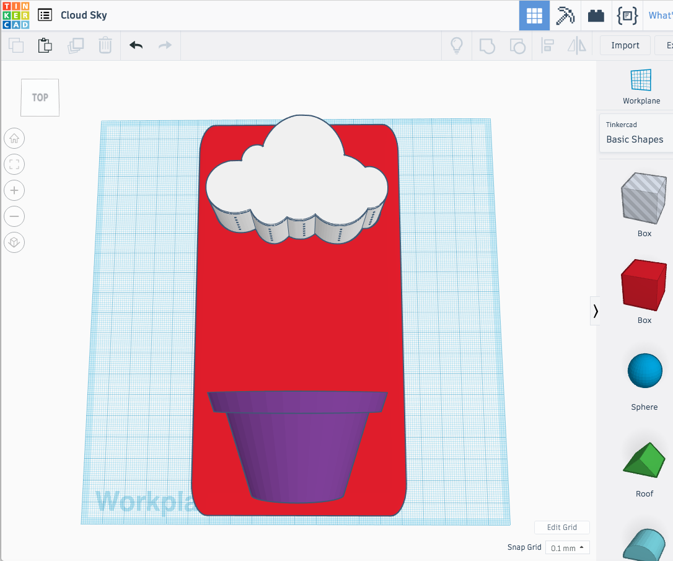Click the Paste clipboard icon

[45, 45]
